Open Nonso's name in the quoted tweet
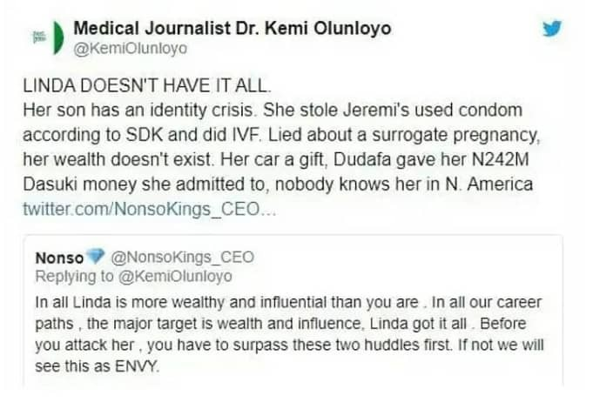 (59, 258)
